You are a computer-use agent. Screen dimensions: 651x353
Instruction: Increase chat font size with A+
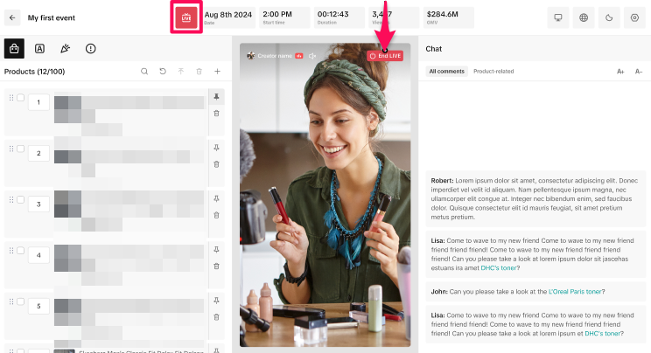click(x=620, y=71)
